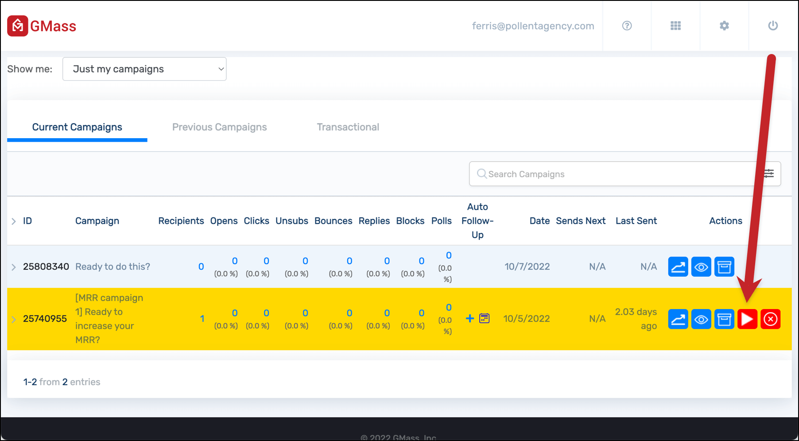Click blocks count for campaign 25808340
This screenshot has width=799, height=441.
click(422, 261)
